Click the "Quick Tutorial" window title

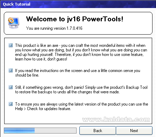point(16,4)
